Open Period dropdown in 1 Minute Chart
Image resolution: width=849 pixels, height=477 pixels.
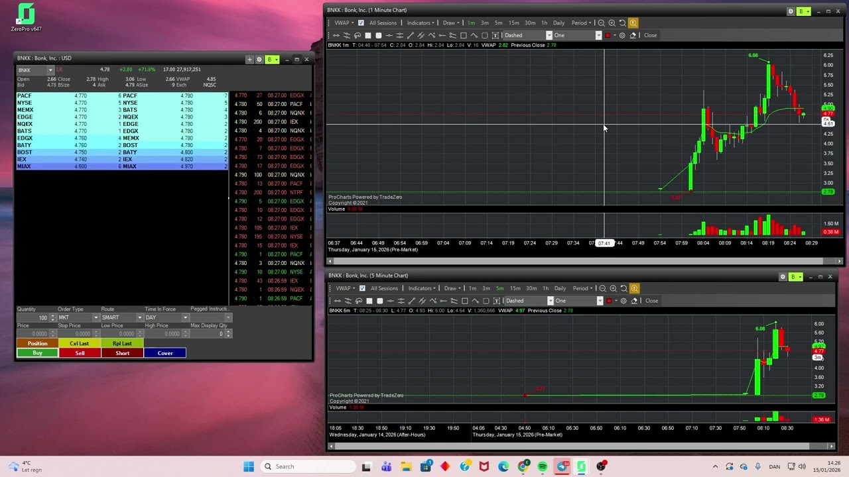pyautogui.click(x=582, y=23)
